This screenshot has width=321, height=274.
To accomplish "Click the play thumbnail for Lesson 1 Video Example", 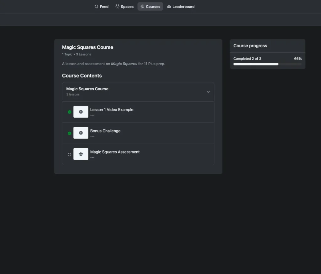I will (81, 112).
